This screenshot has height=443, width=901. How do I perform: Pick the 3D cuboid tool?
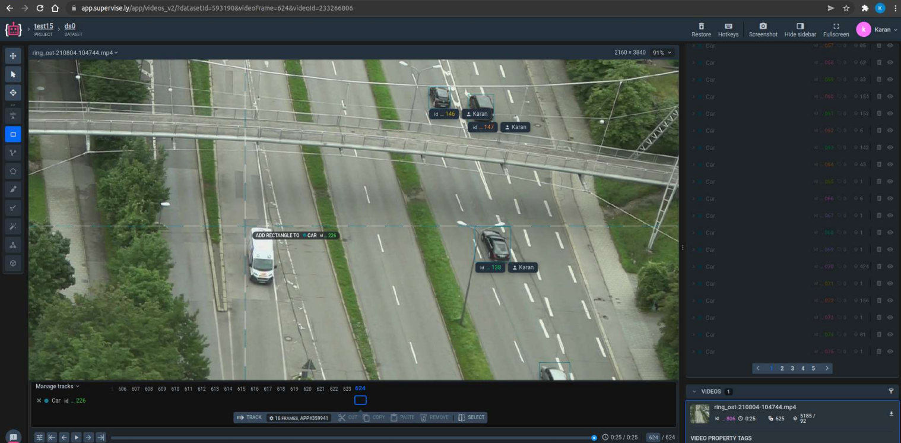13,263
